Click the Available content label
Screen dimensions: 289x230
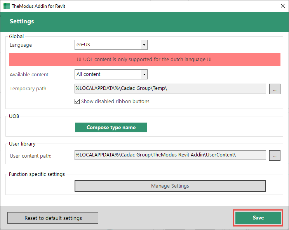tap(29, 75)
